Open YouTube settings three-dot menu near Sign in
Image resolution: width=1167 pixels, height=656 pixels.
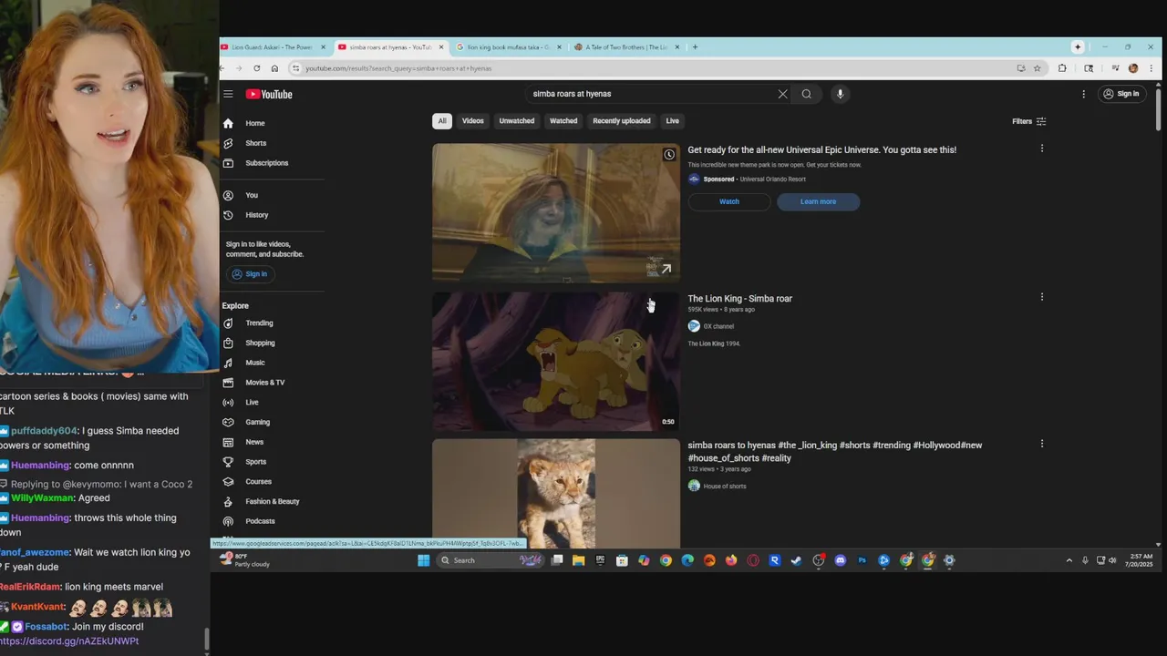1083,94
